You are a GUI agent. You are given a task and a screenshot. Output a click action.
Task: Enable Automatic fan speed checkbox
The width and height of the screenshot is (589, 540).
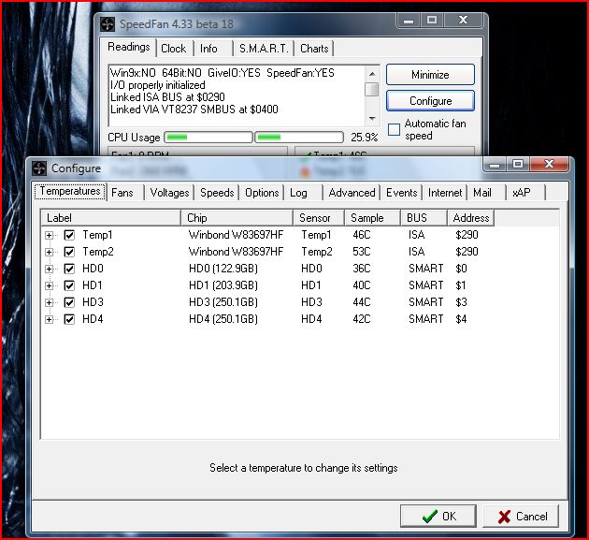click(394, 130)
